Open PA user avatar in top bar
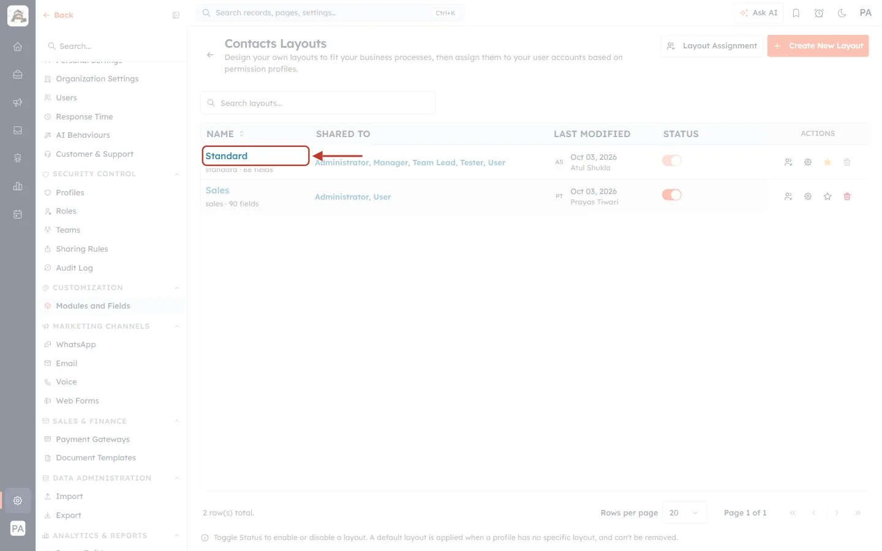The height and width of the screenshot is (551, 882). coord(865,13)
